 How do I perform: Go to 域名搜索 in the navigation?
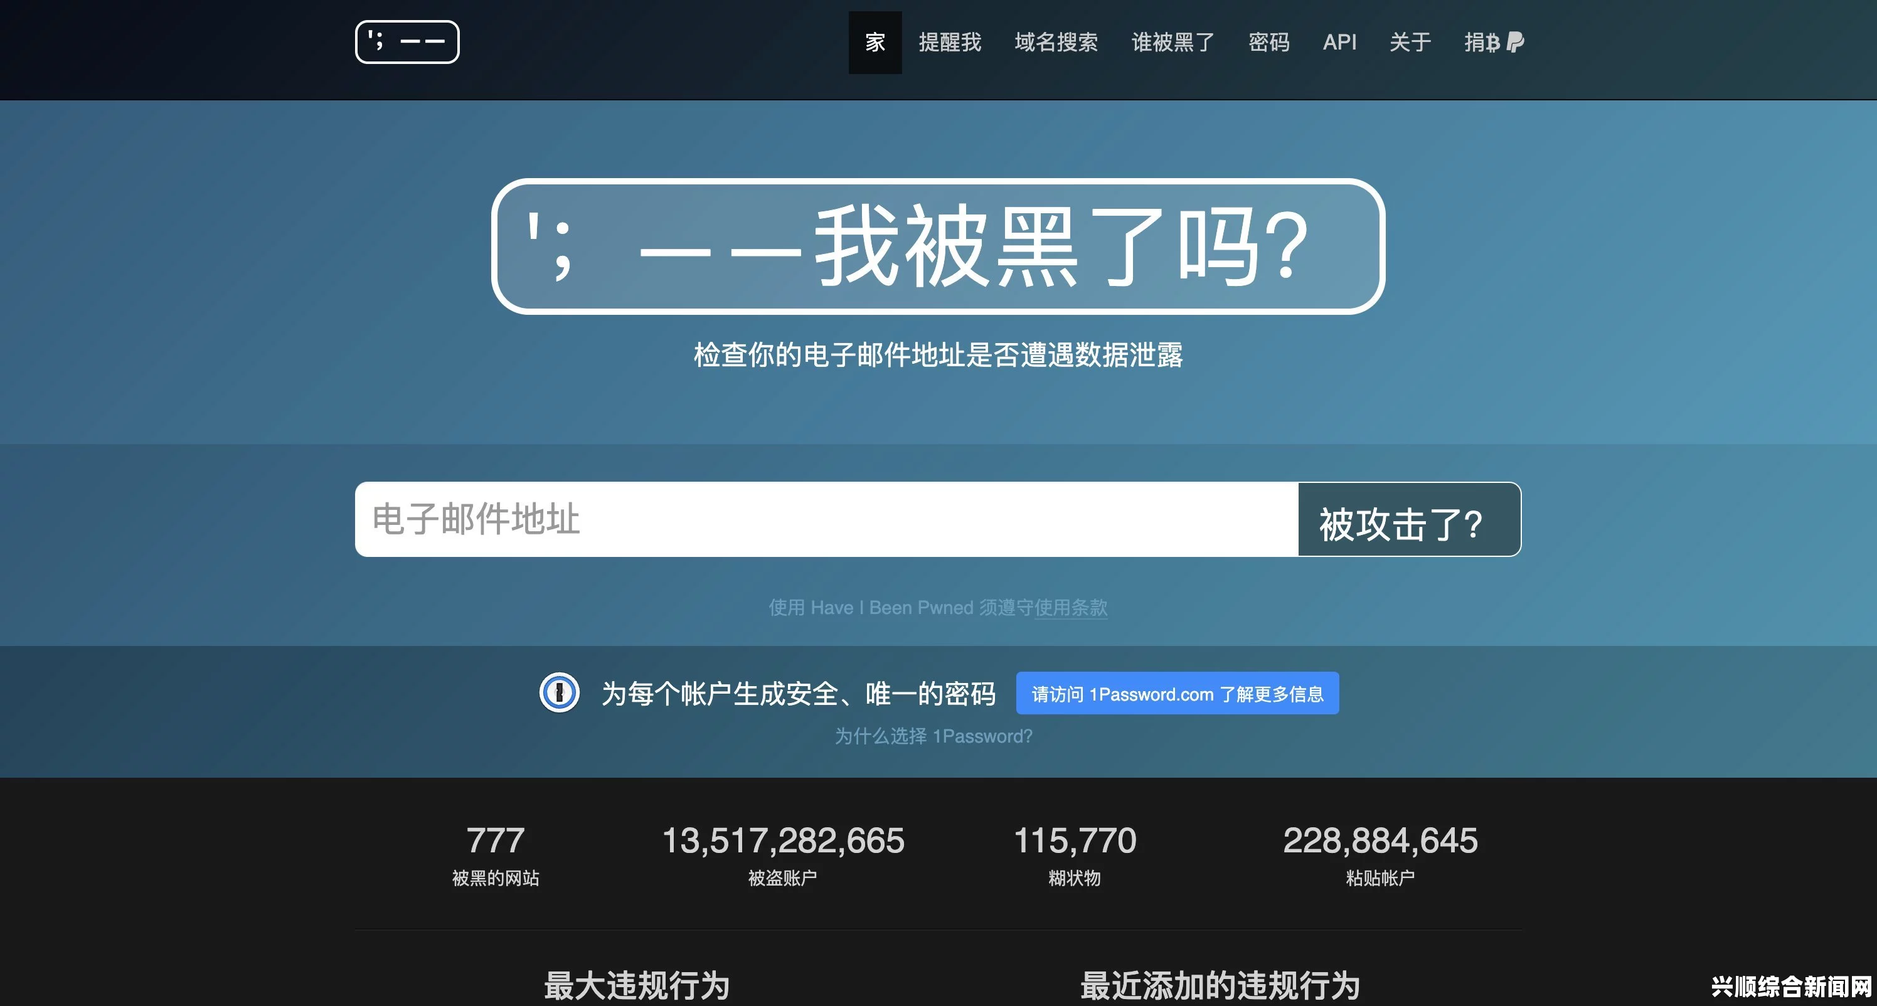(x=1056, y=42)
